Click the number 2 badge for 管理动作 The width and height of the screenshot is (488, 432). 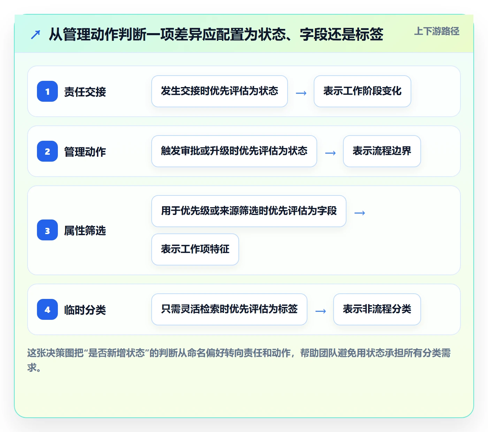point(47,151)
